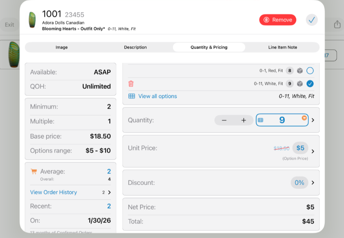Click the Recent value 2
Viewport: 344px width, 238px height.
pyautogui.click(x=109, y=206)
